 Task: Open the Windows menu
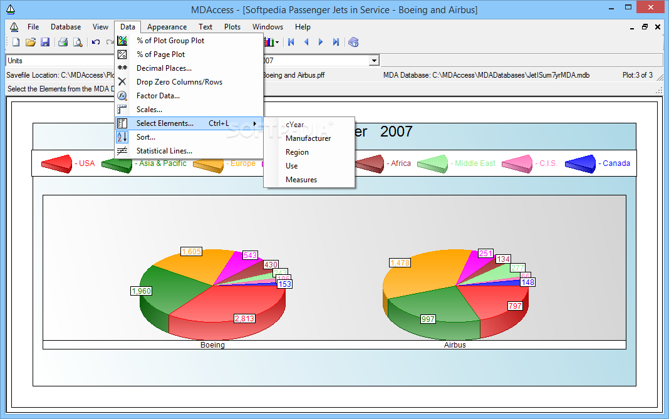267,27
